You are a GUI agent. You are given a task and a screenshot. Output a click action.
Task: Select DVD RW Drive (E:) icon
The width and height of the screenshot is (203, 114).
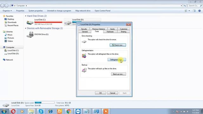click(30, 35)
